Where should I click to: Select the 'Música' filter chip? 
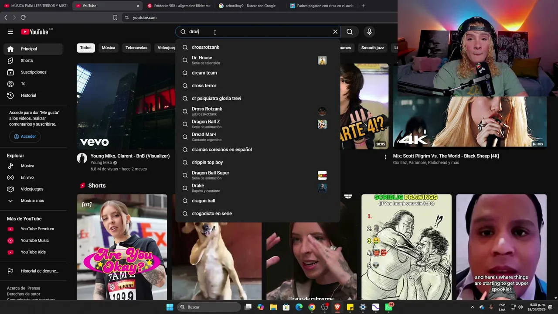(x=109, y=48)
